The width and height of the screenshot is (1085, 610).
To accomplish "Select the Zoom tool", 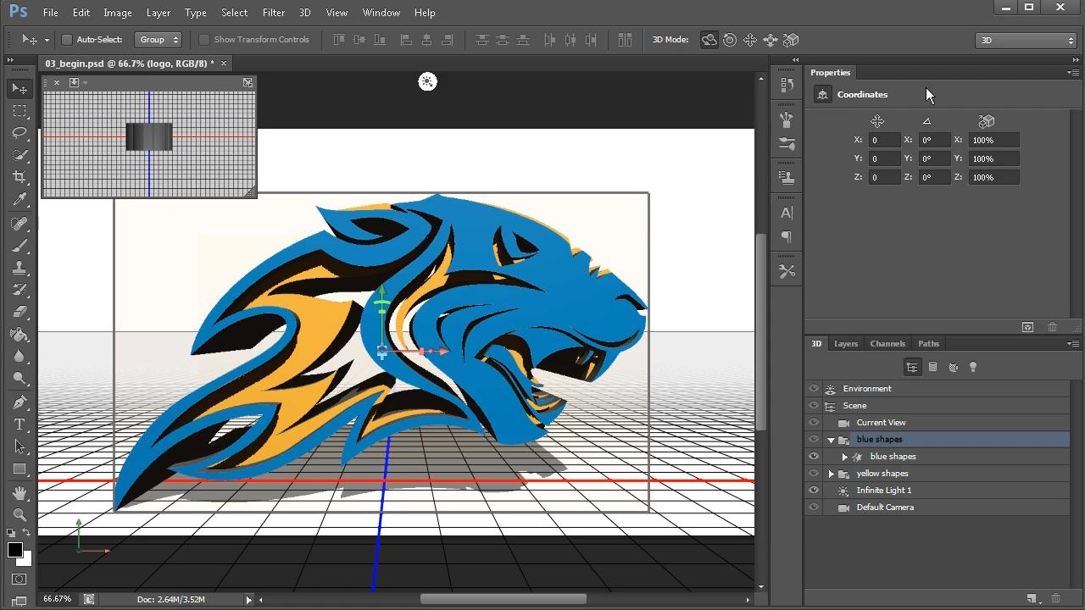I will point(19,515).
